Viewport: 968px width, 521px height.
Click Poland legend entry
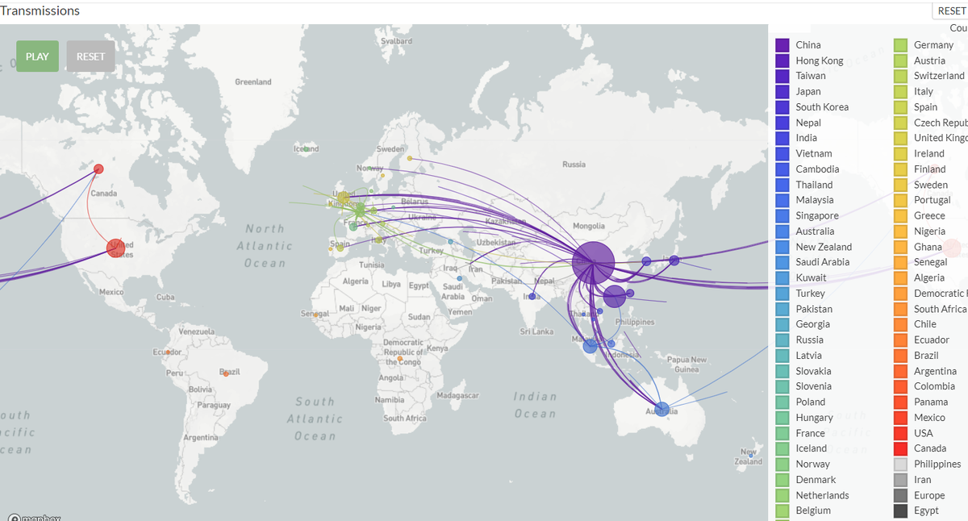pyautogui.click(x=811, y=402)
